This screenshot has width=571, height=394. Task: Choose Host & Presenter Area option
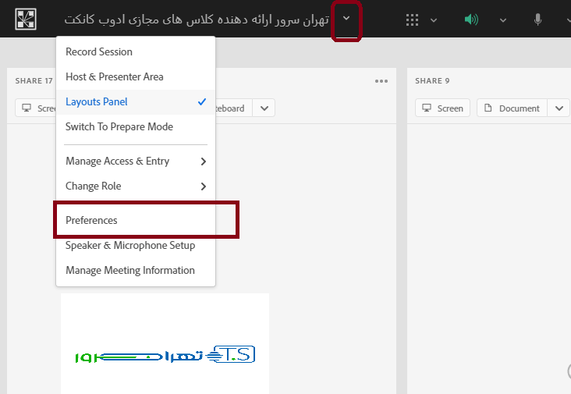pos(115,76)
